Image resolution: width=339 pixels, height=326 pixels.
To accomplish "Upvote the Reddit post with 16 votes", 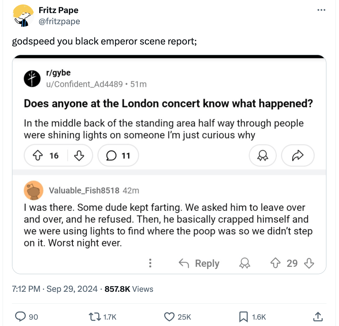I will point(38,155).
